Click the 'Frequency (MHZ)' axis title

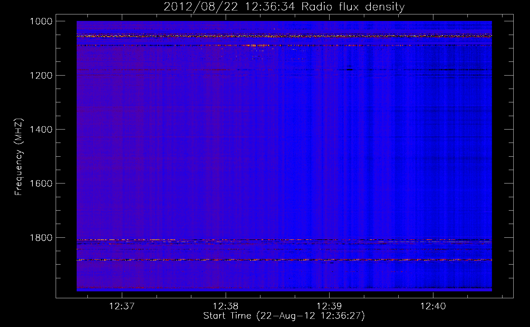tap(19, 157)
